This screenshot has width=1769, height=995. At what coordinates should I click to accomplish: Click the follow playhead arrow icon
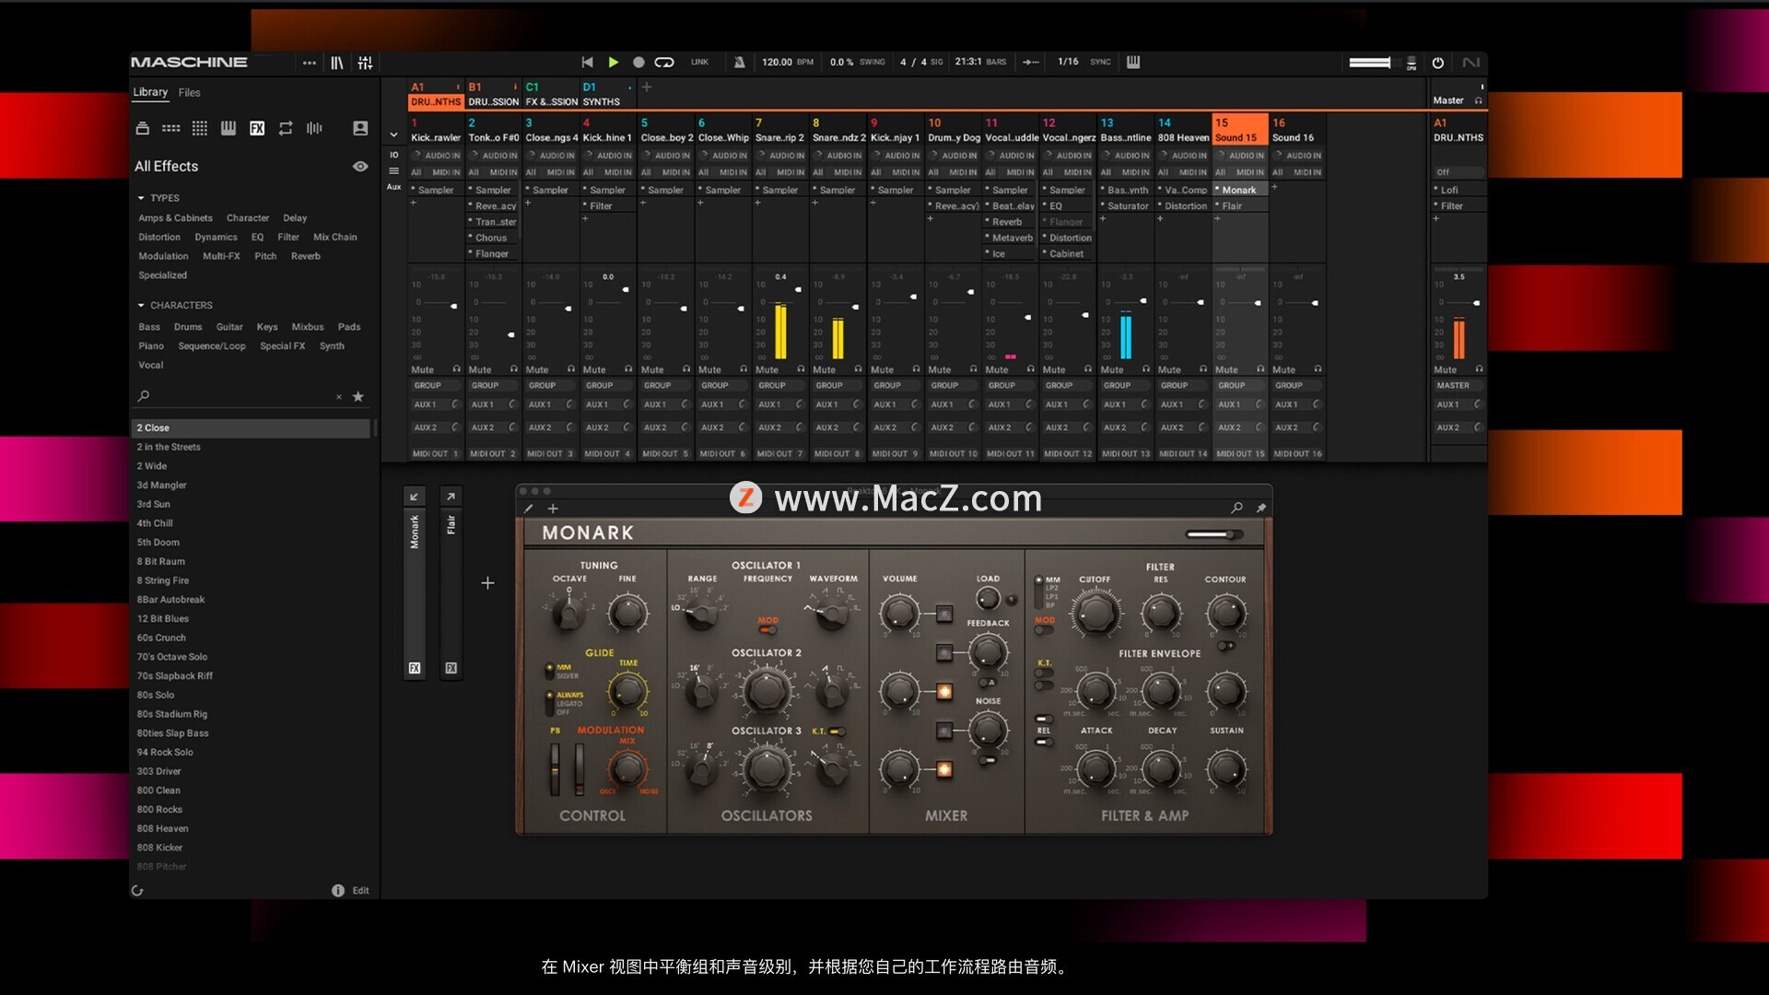pyautogui.click(x=1031, y=62)
